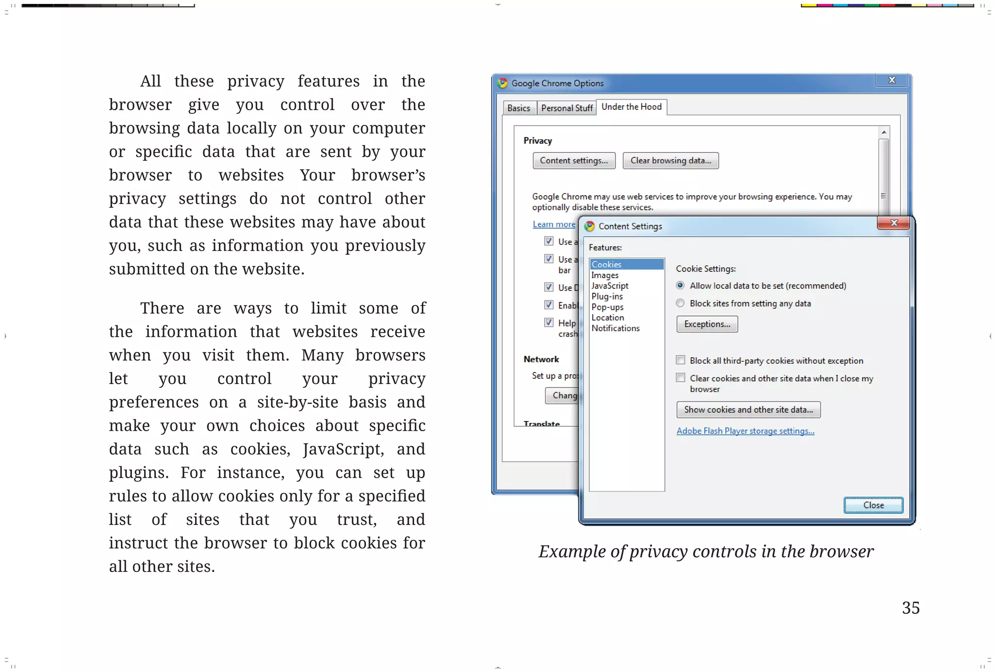Click Show cookies and other site data...
This screenshot has height=671, width=994.
click(748, 410)
